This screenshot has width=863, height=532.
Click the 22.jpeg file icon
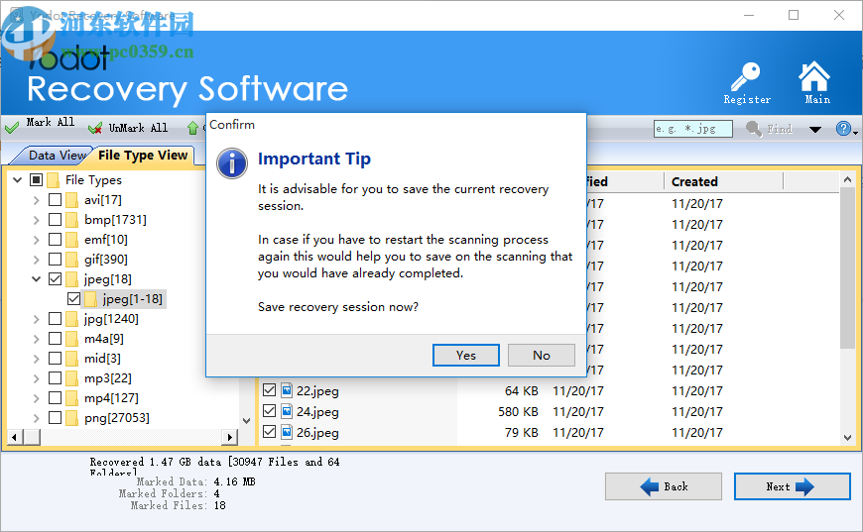click(287, 390)
